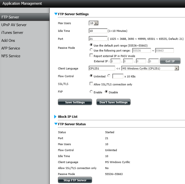The image size is (185, 184).
Task: Open the FTP Server sidebar item
Action: pos(25,17)
